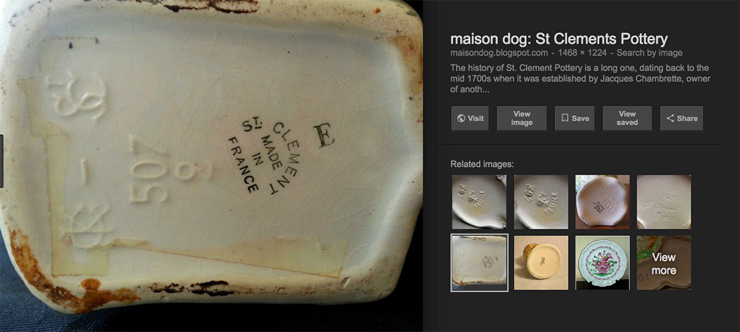Image resolution: width=740 pixels, height=332 pixels.
Task: Open second related image with France stamp
Action: coord(541,202)
